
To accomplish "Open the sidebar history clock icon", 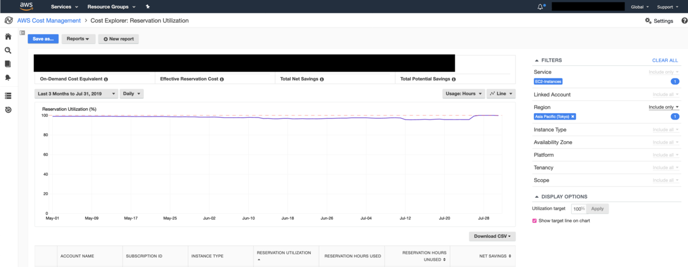I will tap(8, 109).
